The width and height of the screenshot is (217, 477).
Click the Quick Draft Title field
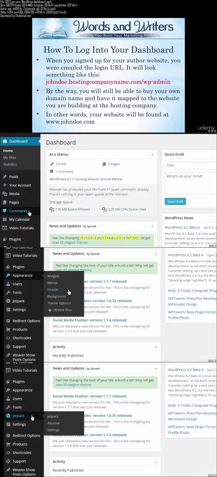[191, 166]
